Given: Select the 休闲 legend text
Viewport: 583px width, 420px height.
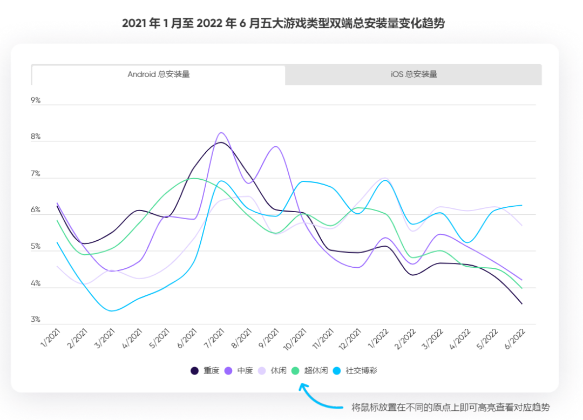Looking at the screenshot, I should 279,371.
